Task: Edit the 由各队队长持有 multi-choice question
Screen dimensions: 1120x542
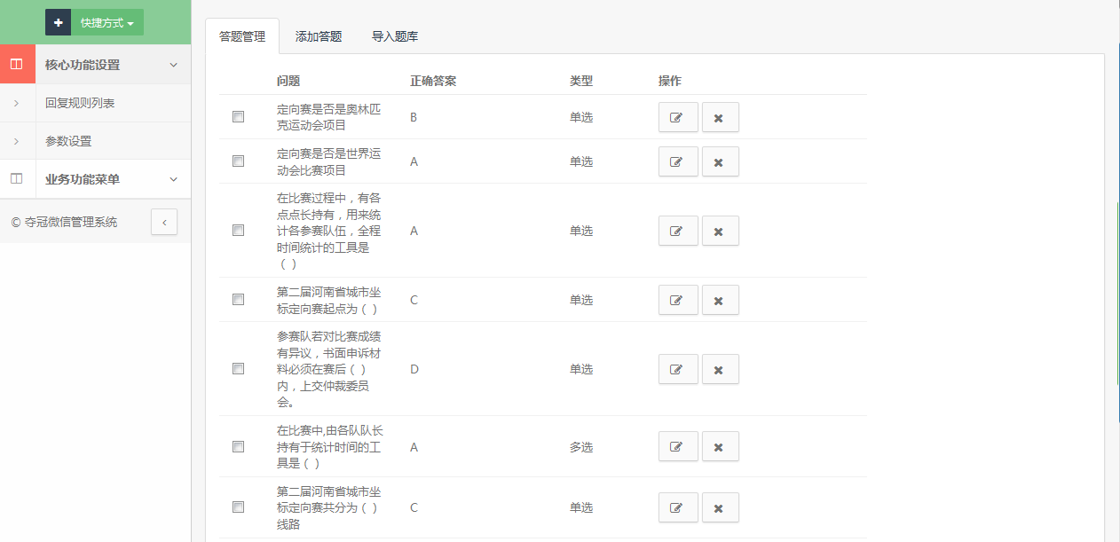Action: tap(678, 447)
